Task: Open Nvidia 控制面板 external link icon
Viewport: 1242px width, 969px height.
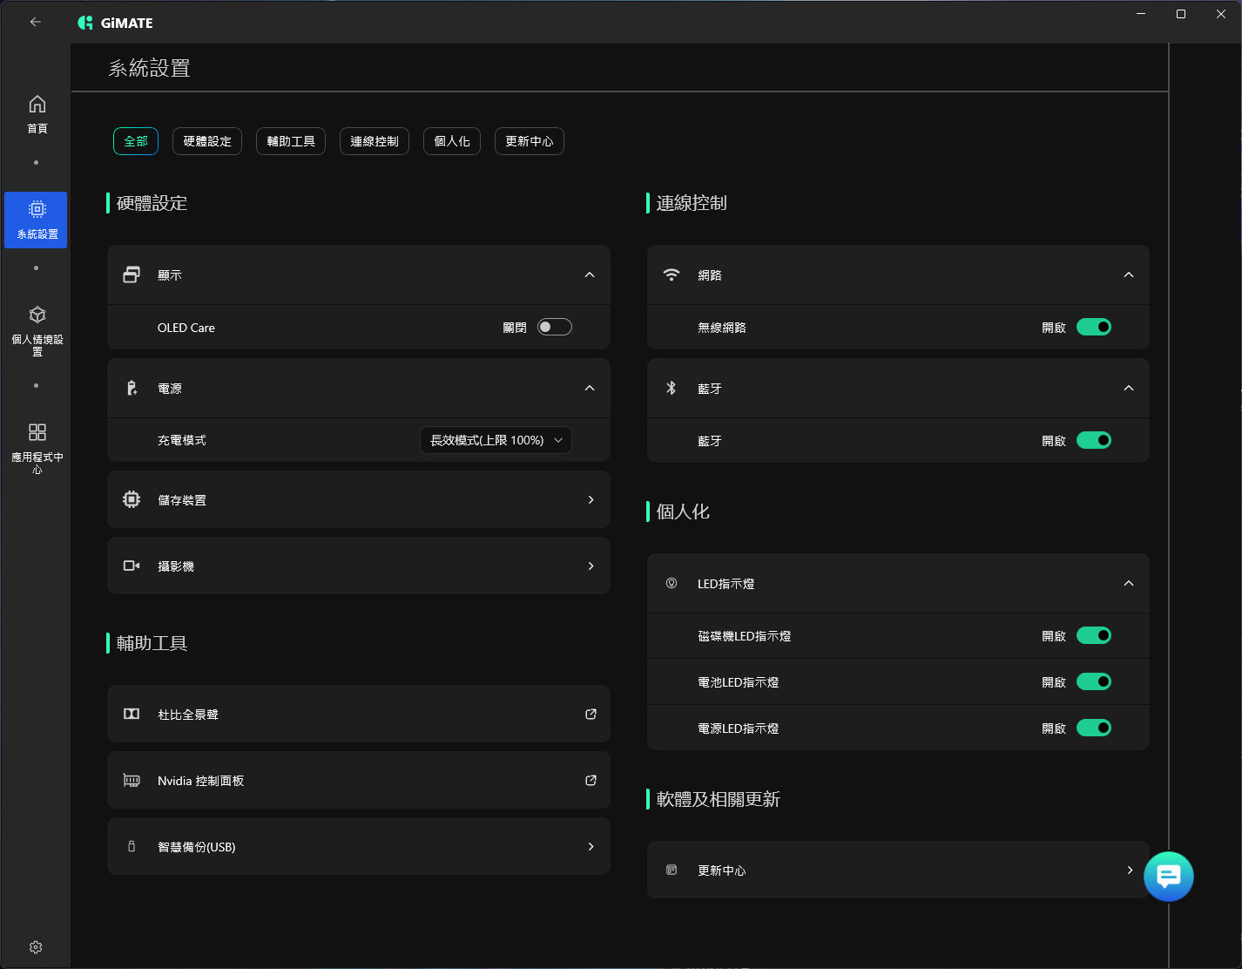Action: point(591,780)
